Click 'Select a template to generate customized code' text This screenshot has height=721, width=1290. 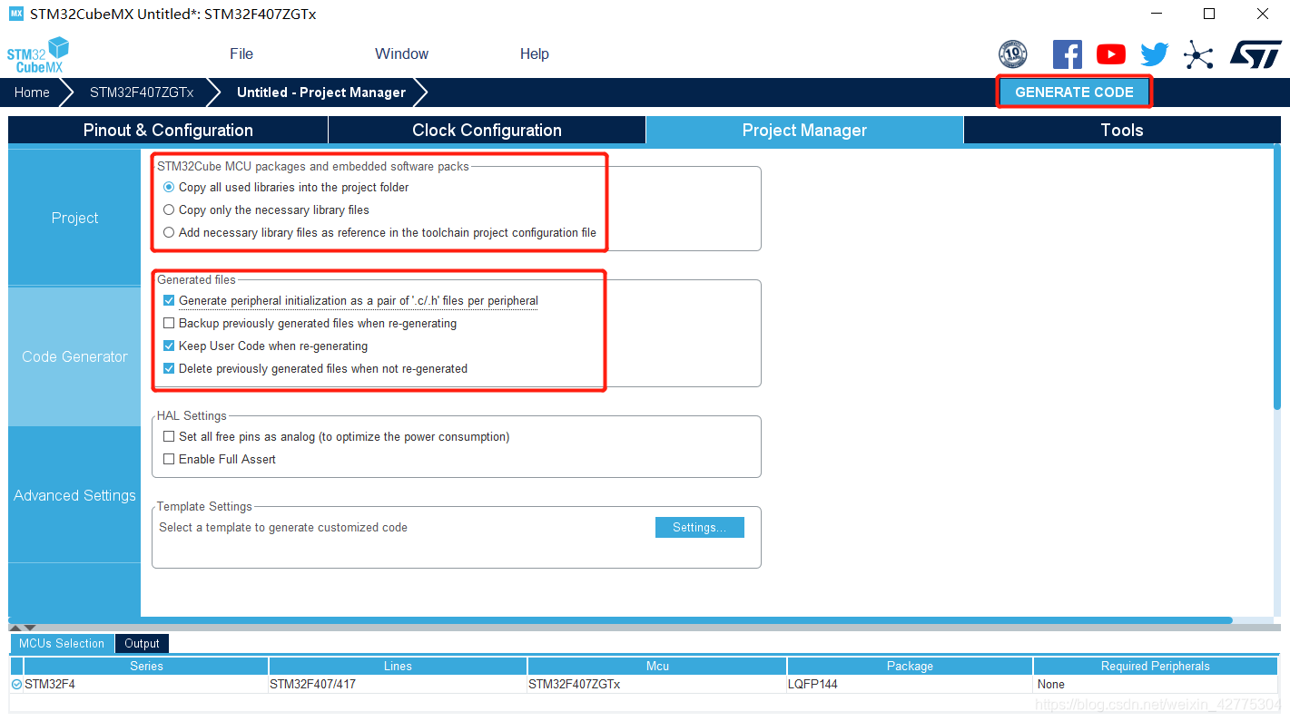(x=283, y=528)
